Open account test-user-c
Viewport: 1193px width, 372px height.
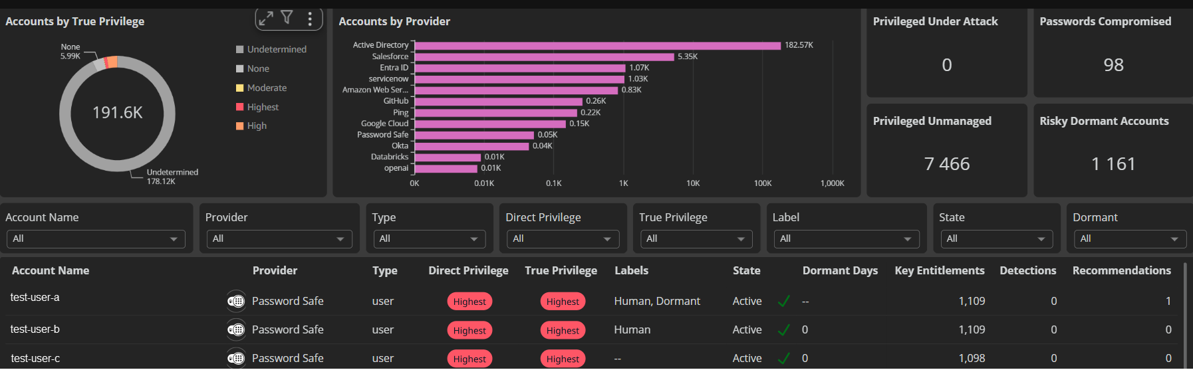pyautogui.click(x=35, y=359)
